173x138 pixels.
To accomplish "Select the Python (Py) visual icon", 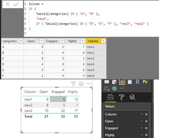I will click(145, 82).
